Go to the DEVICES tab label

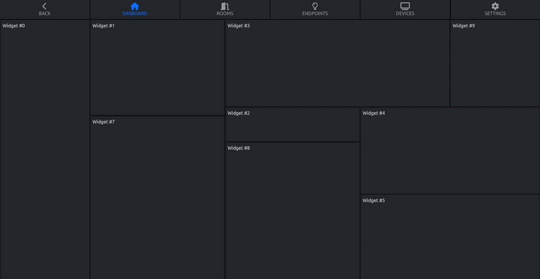tap(405, 14)
